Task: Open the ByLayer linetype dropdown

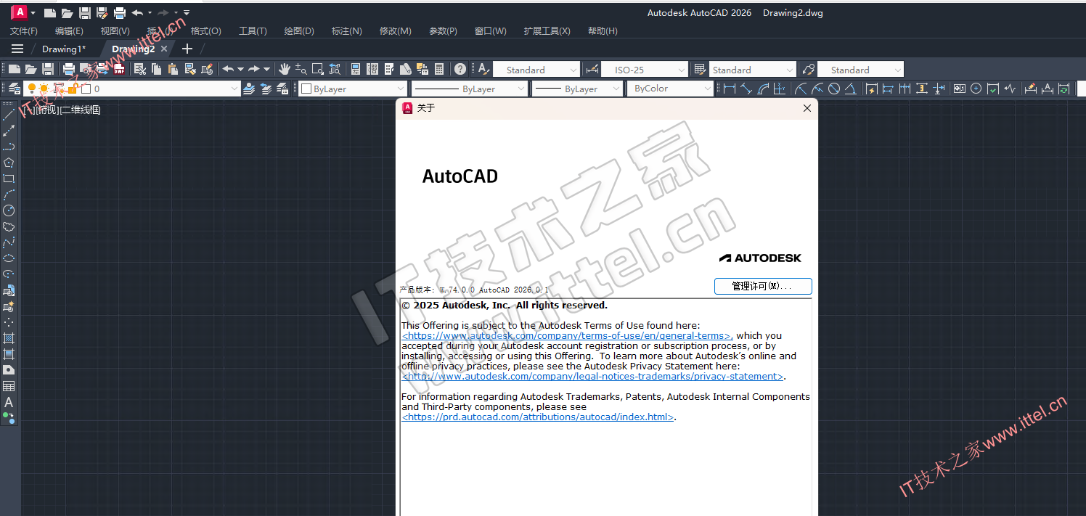Action: [521, 89]
